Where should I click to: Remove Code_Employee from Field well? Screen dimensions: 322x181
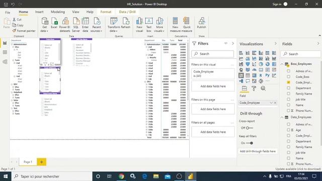(x=275, y=103)
